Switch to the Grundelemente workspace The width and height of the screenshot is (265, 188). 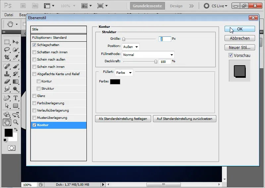click(x=147, y=6)
